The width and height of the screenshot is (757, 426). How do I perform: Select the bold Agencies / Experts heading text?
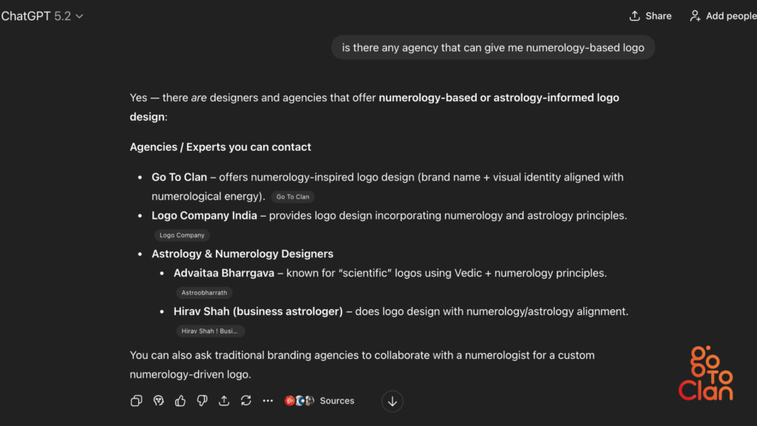click(x=220, y=146)
